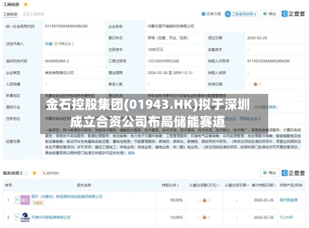Viewport: 309px width, 228px height.
Task: Click the purple 国天 company logo
Action: (x=25, y=200)
